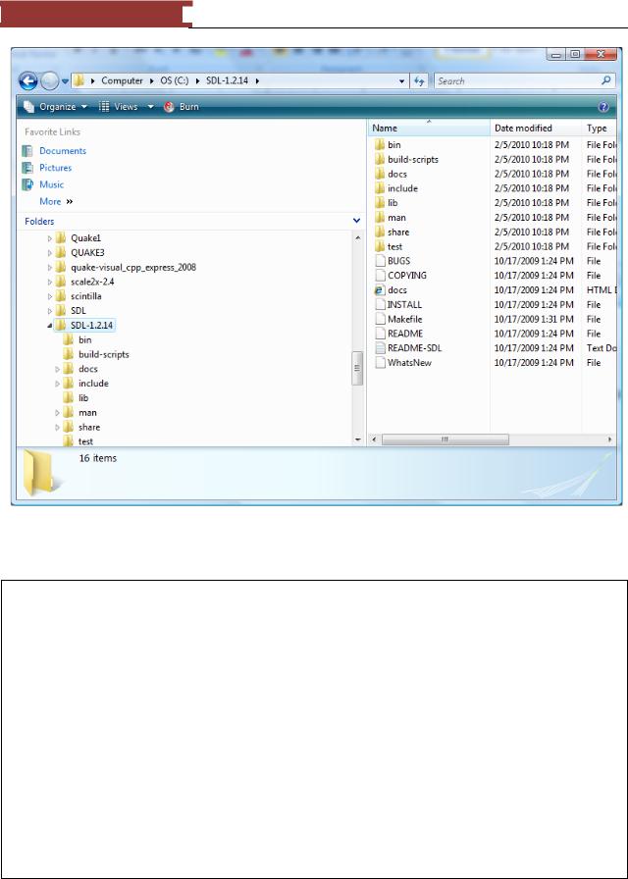Click the Refresh button beside address bar
This screenshot has width=628, height=879.
(x=419, y=81)
